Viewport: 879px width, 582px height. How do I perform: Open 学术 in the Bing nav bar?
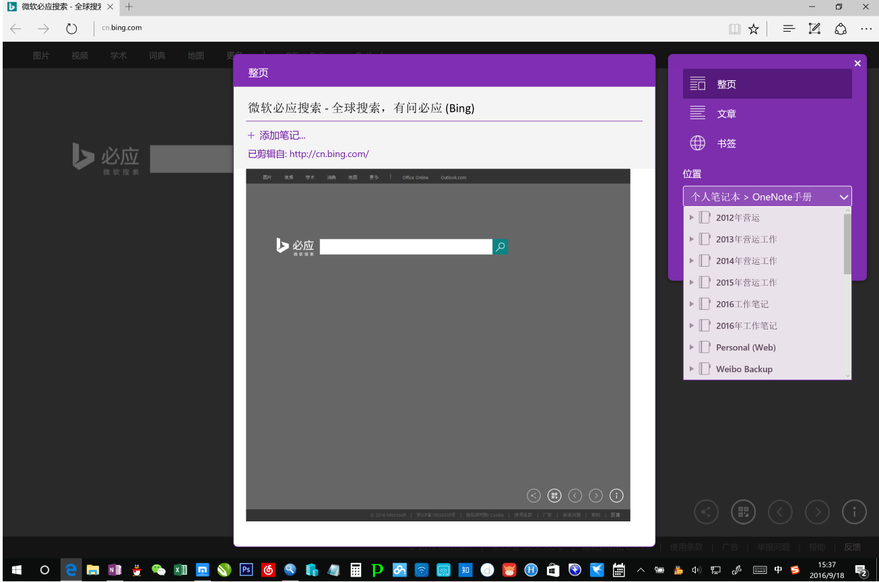(119, 56)
